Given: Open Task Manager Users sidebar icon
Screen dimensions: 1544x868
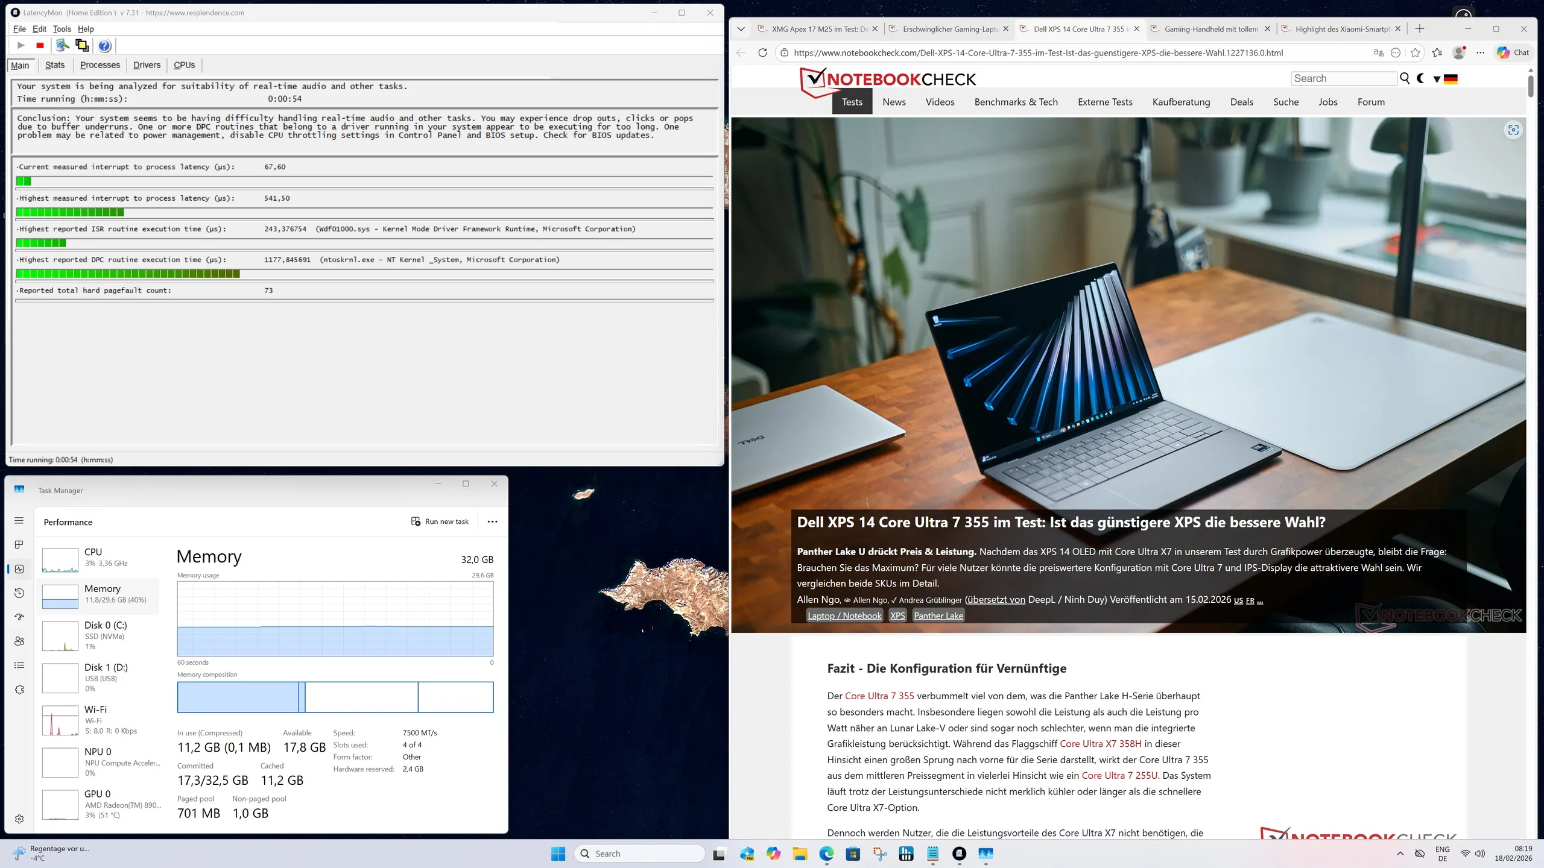Looking at the screenshot, I should (19, 641).
